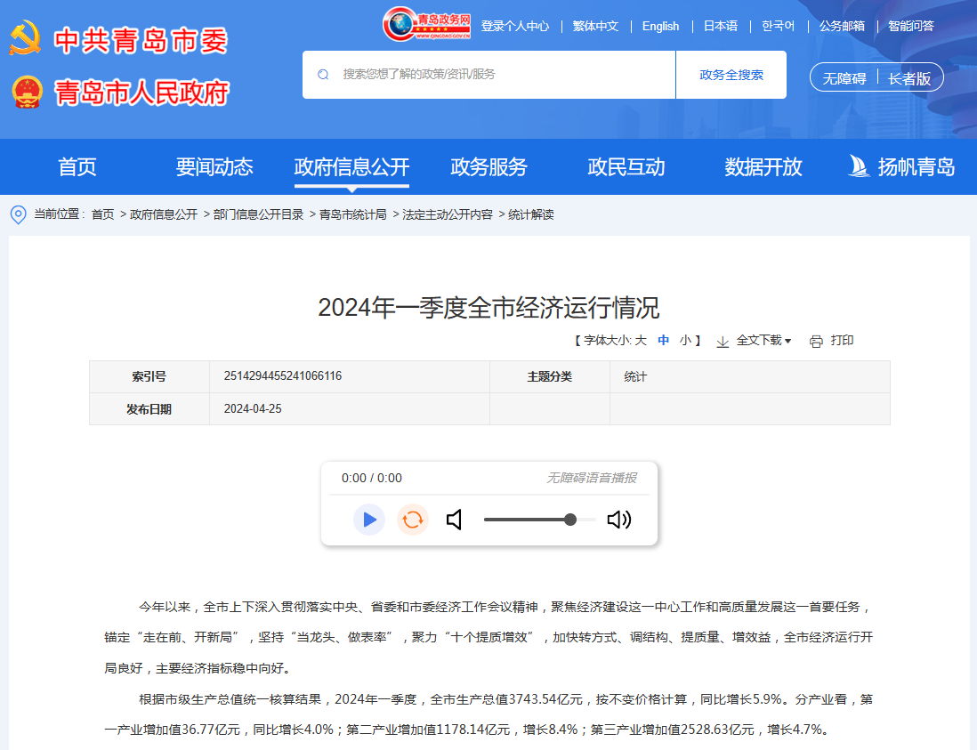Adjust the audio volume slider

point(569,520)
